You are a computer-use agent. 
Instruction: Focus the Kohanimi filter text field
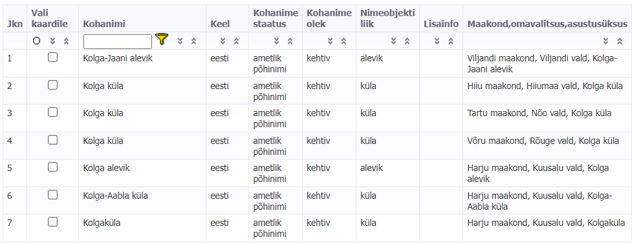click(118, 41)
